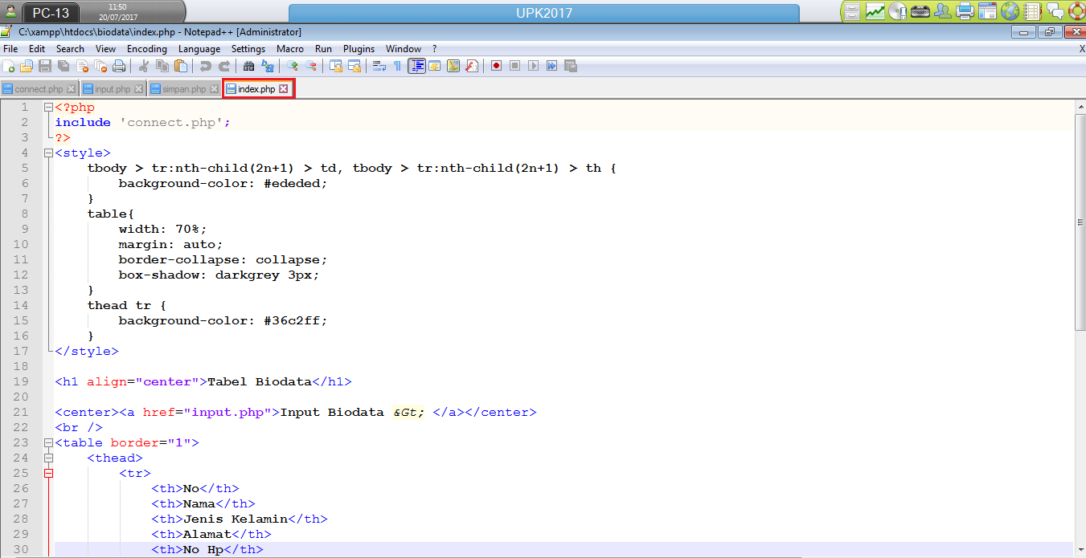Click the Save All toolbar icon

click(x=63, y=66)
